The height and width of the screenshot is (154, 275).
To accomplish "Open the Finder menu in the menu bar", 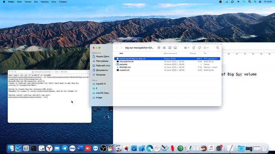I will pos(11,2).
